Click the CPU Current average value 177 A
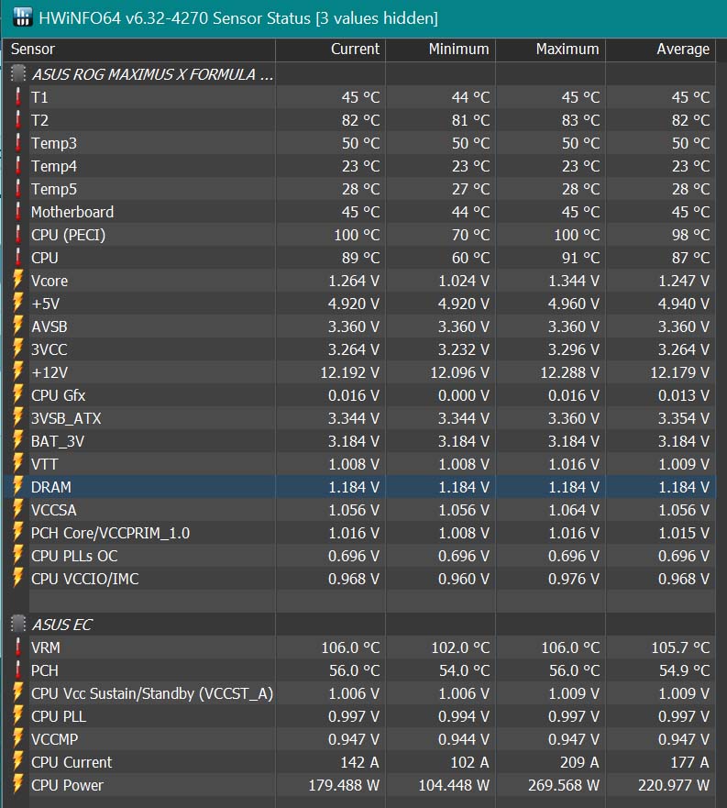The image size is (727, 808). [689, 762]
